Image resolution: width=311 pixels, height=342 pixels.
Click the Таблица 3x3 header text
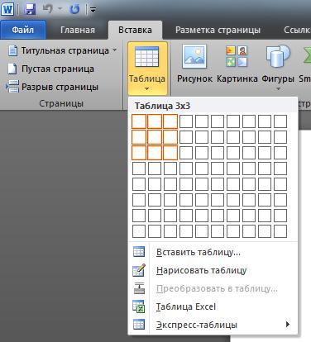click(x=162, y=106)
